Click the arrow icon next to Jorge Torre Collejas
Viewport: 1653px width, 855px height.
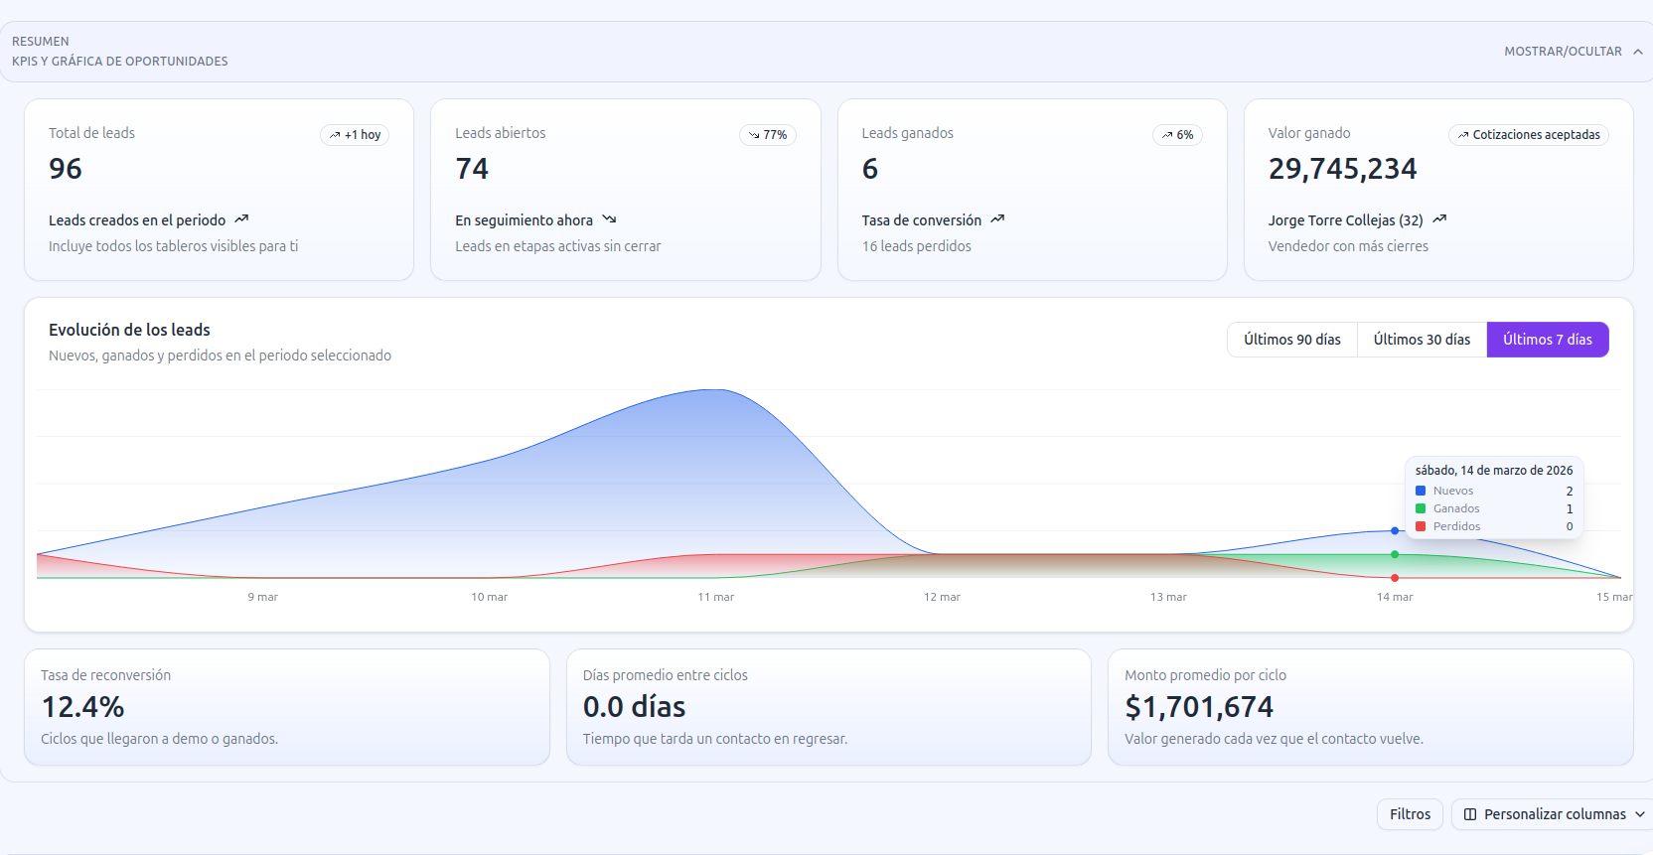coord(1439,219)
